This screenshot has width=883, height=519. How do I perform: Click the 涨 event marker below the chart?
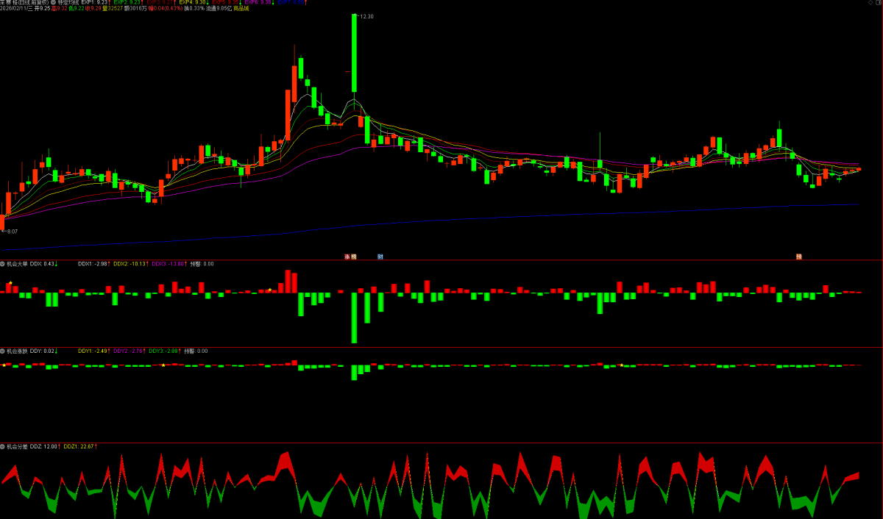(347, 257)
